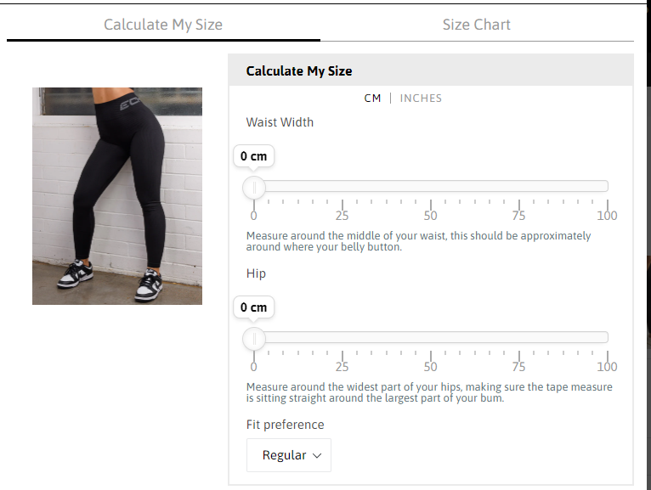Switch to the Size Chart tab
The image size is (651, 490).
477,25
